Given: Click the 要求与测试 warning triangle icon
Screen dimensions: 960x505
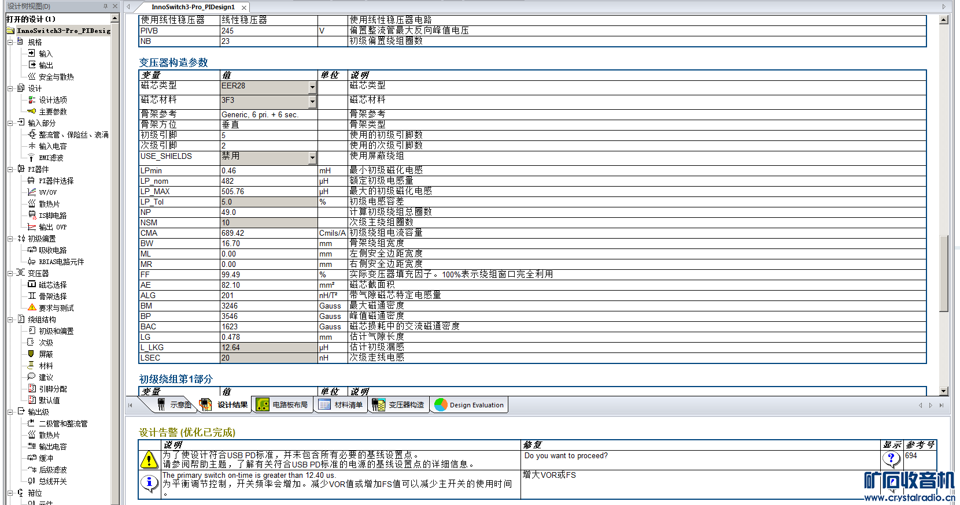Looking at the screenshot, I should tap(32, 307).
